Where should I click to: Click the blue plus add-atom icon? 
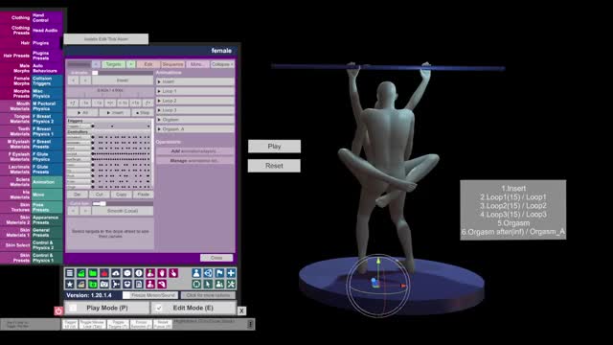[x=231, y=273]
